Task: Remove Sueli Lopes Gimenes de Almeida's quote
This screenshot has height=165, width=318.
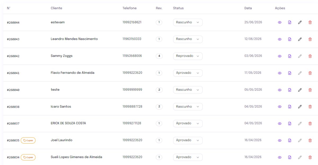Action: coord(310,157)
